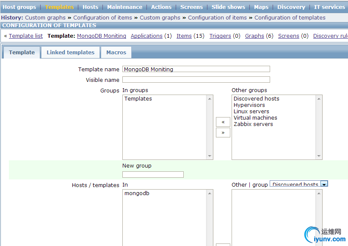Switch to the Macros tab
Screen dimensions: 348x246
(x=116, y=53)
